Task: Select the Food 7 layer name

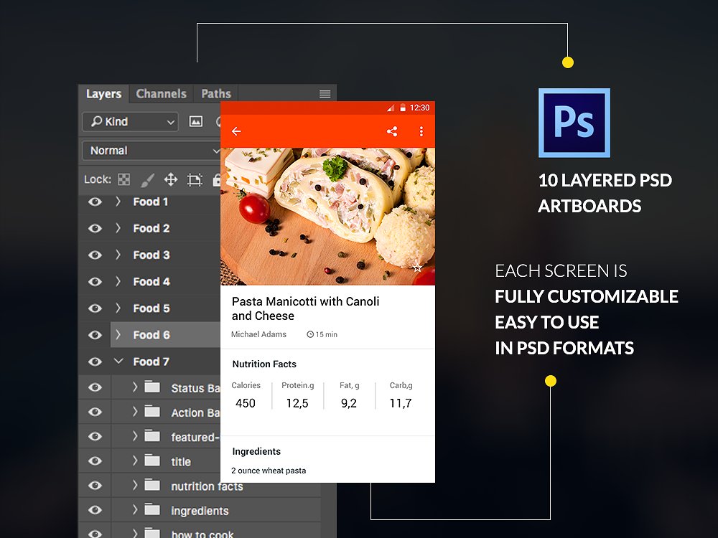Action: (151, 362)
